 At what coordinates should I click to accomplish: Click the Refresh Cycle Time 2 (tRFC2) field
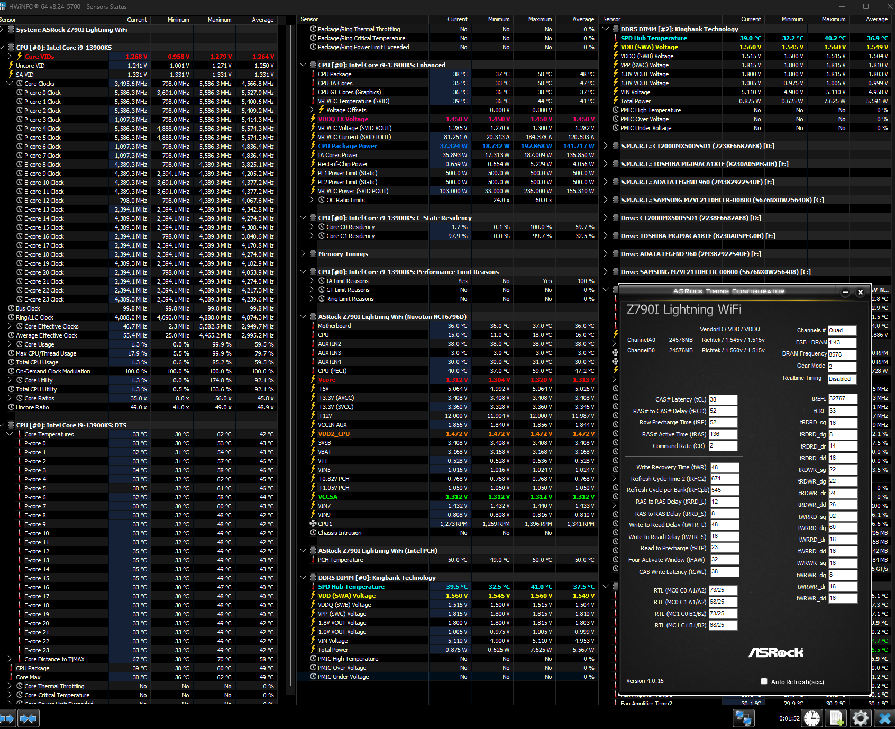coord(724,479)
